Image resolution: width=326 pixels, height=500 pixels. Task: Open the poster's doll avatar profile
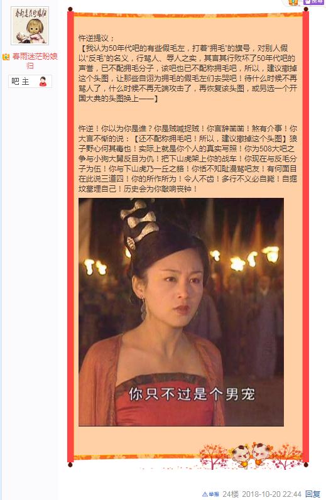click(x=30, y=26)
